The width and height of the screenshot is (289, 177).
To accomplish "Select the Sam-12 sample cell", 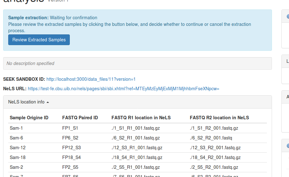I will pos(18,148).
